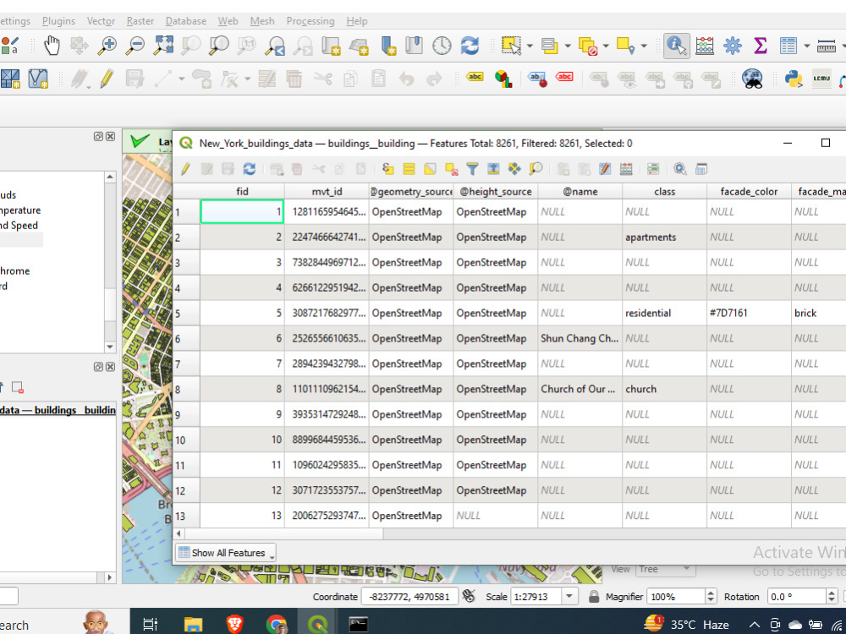Toggle mouse coordinate extents display icon

pyautogui.click(x=470, y=596)
